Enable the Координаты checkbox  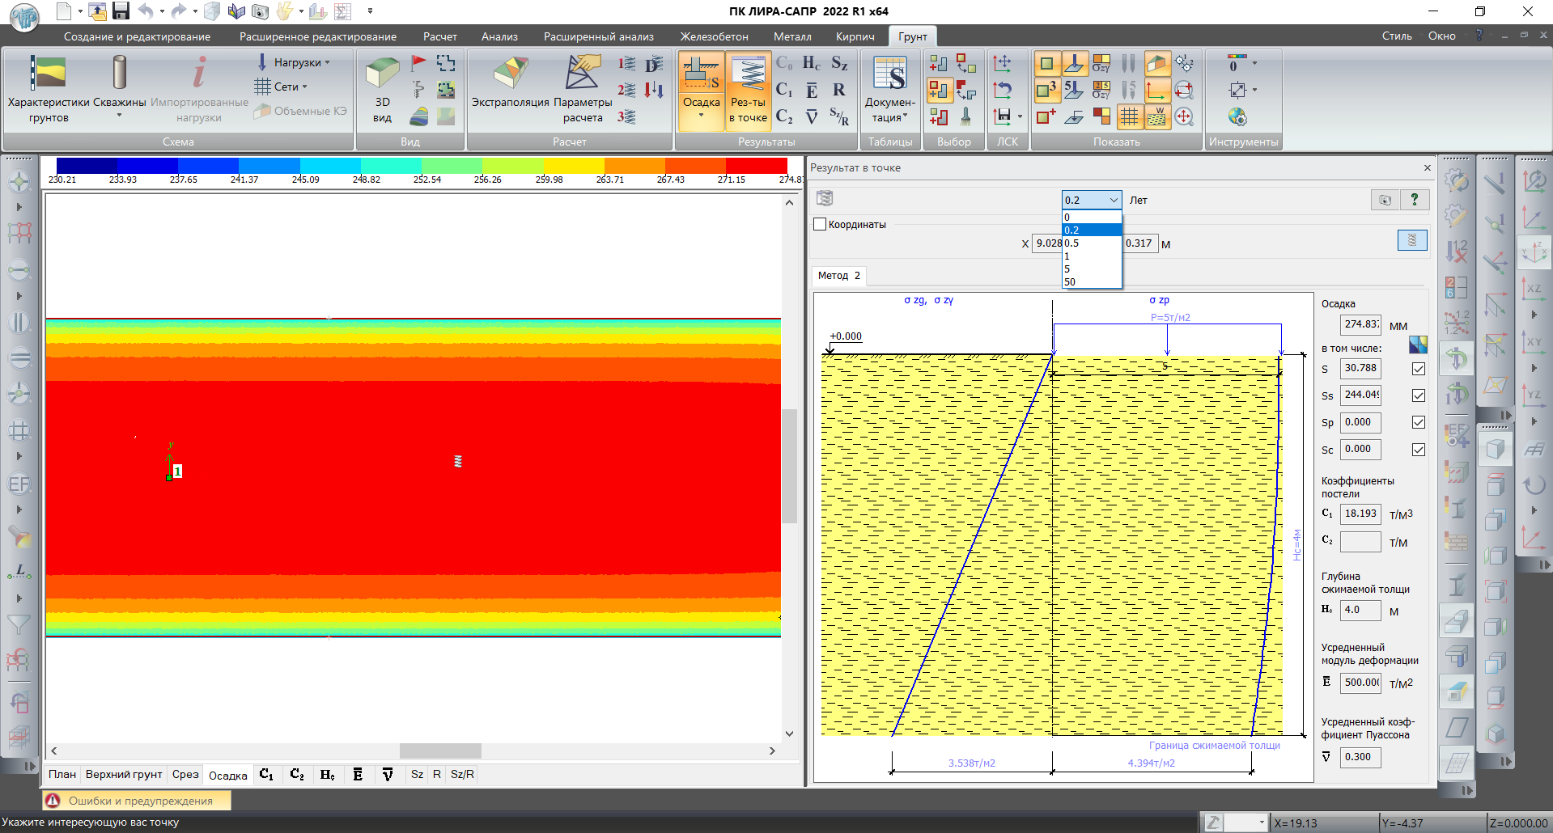point(821,225)
